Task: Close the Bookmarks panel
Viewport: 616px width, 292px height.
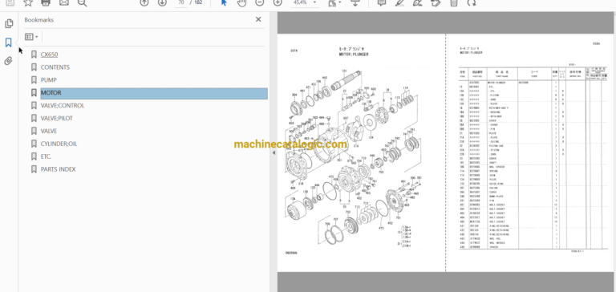Action: pos(258,19)
